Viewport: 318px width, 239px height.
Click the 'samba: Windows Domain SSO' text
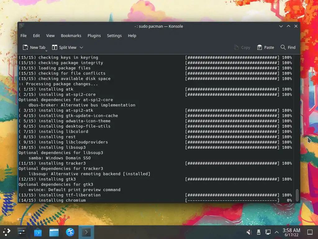click(x=60, y=158)
